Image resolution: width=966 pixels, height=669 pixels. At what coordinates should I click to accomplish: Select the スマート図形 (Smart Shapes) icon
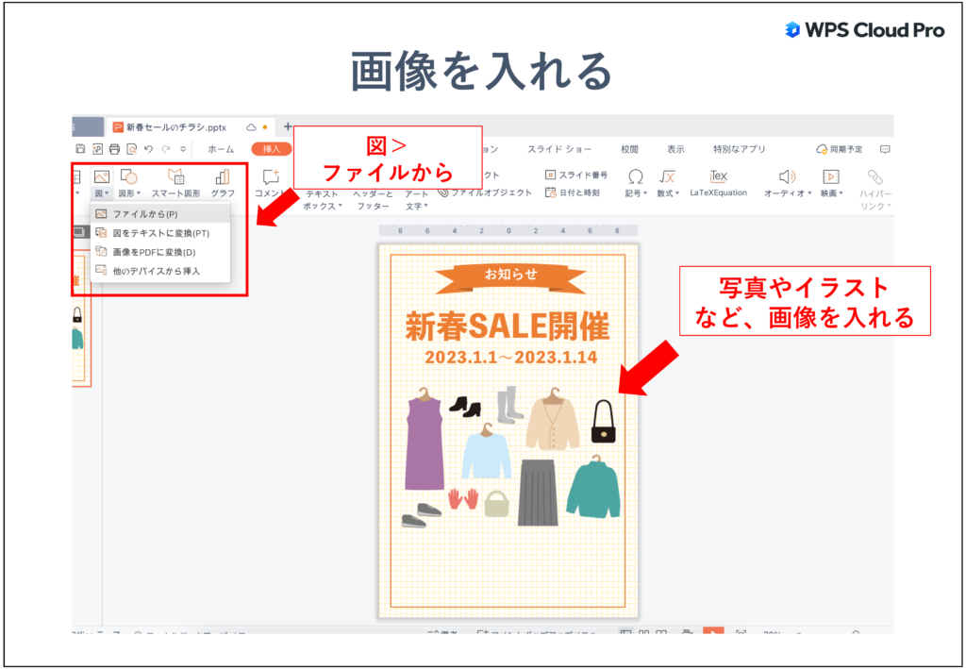tap(175, 177)
